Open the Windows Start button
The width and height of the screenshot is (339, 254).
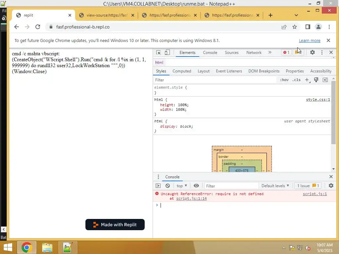8,247
